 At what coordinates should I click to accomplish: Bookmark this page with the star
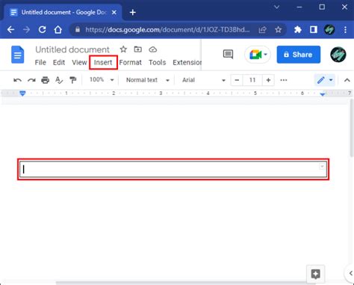(x=278, y=30)
